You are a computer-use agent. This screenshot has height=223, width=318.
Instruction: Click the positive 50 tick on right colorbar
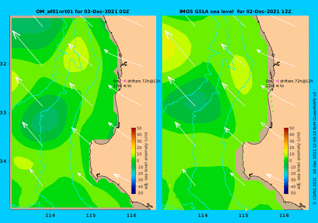292,128
